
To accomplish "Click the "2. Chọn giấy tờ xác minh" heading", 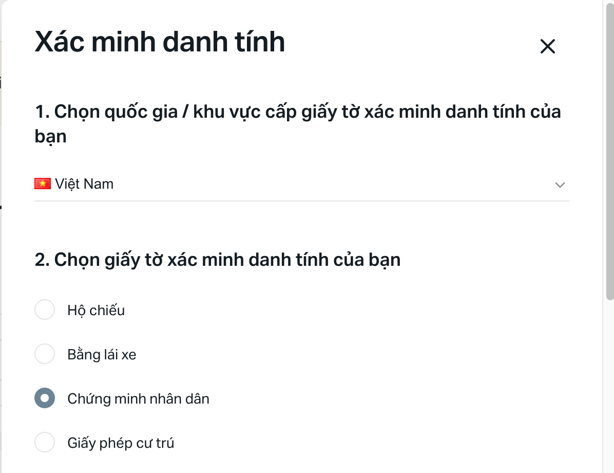I will [x=218, y=260].
